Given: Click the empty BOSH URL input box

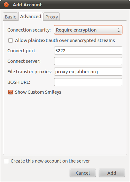Looking at the screenshot, I should point(88,82).
